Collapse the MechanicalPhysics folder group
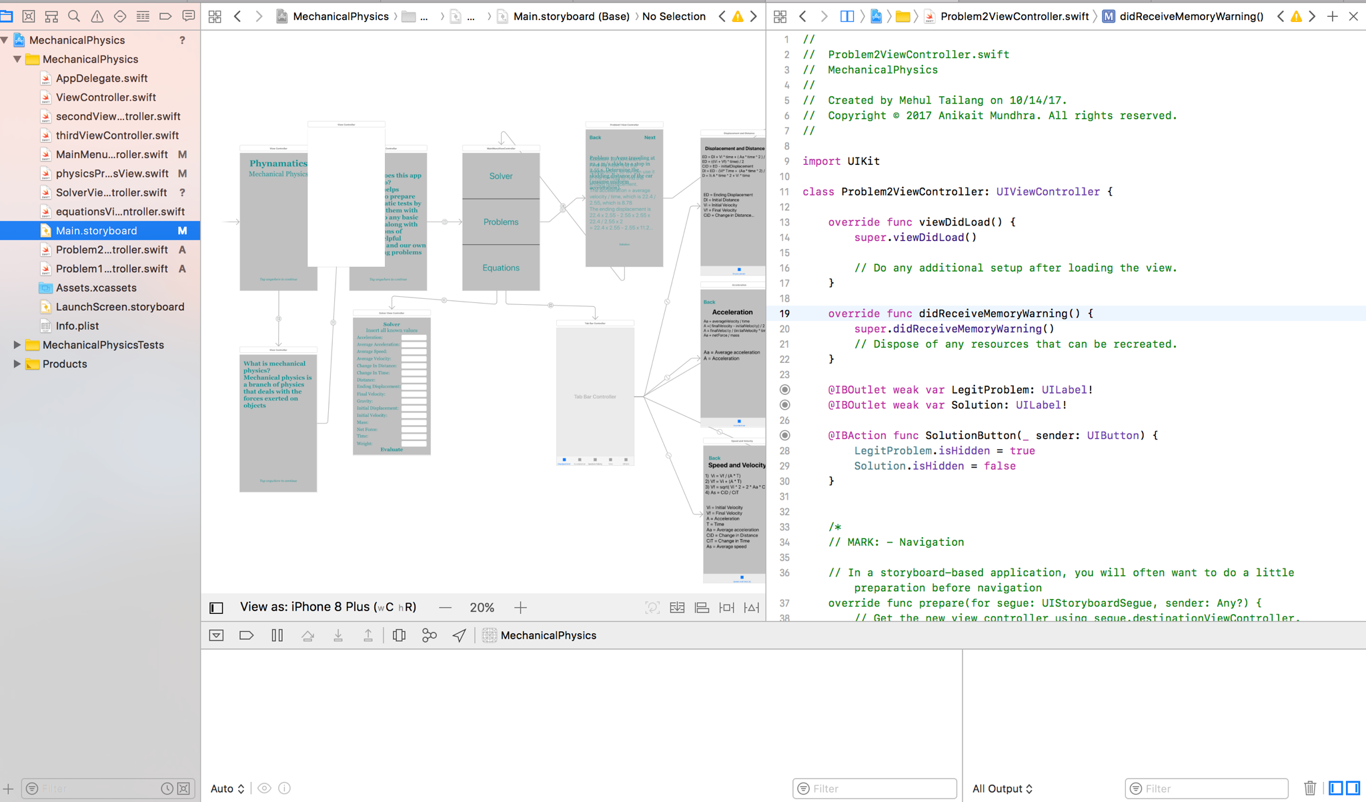The height and width of the screenshot is (802, 1366). tap(17, 59)
